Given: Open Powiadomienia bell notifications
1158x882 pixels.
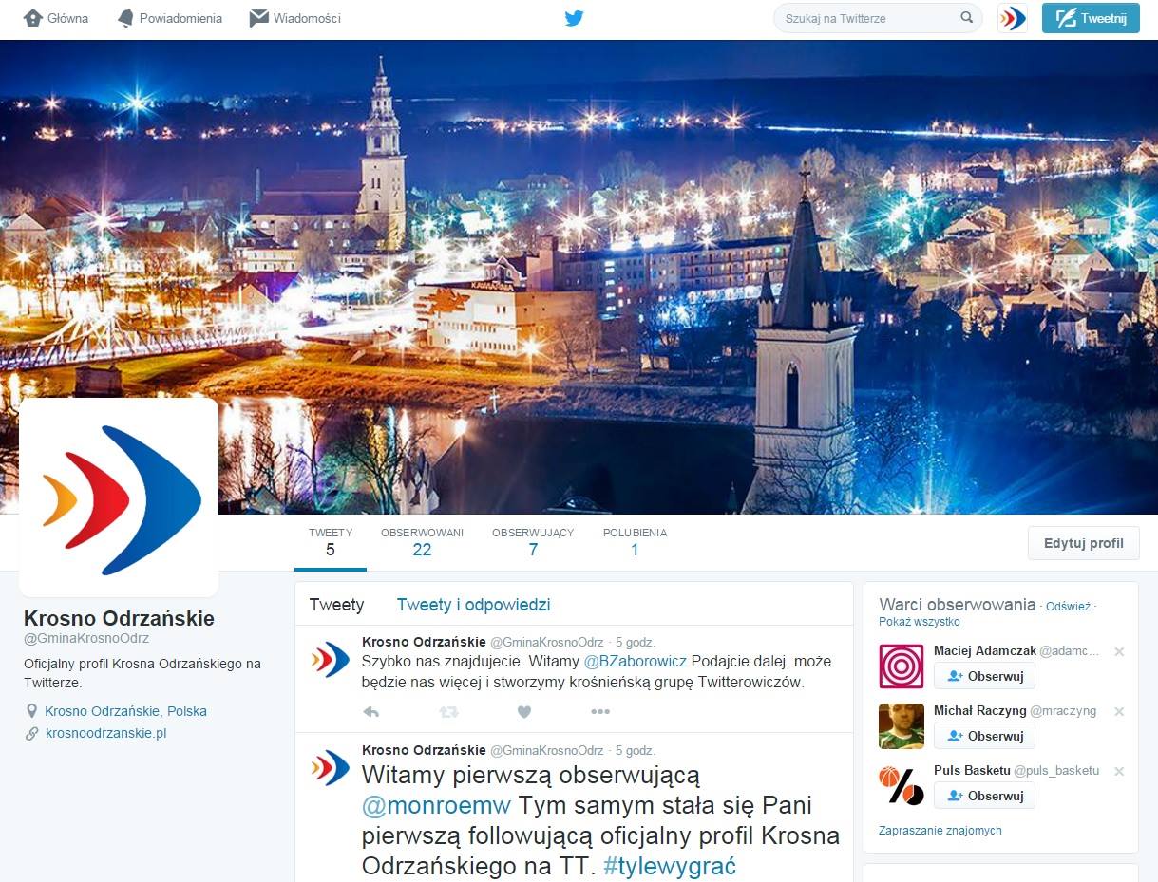Looking at the screenshot, I should pyautogui.click(x=126, y=18).
